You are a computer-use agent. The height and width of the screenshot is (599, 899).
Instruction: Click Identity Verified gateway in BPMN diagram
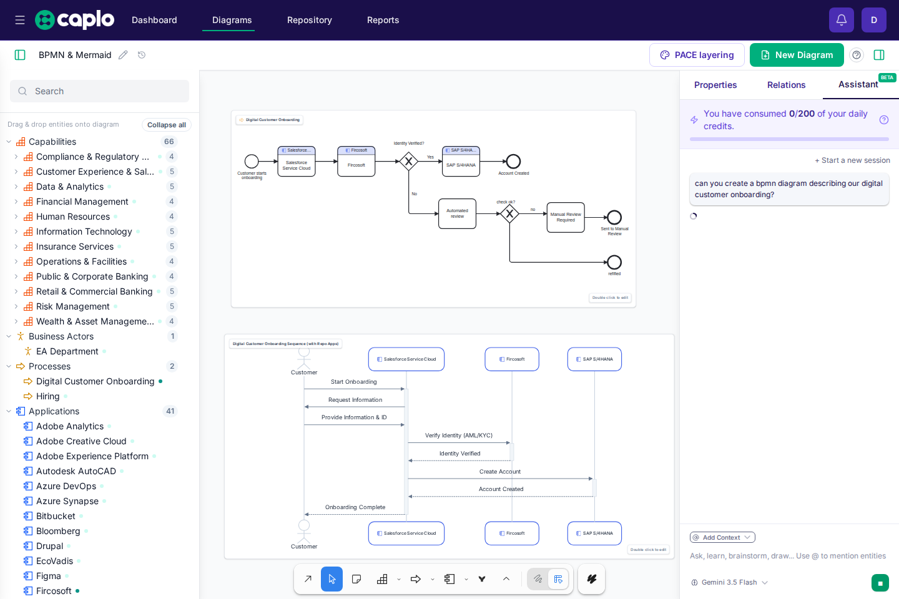point(408,162)
